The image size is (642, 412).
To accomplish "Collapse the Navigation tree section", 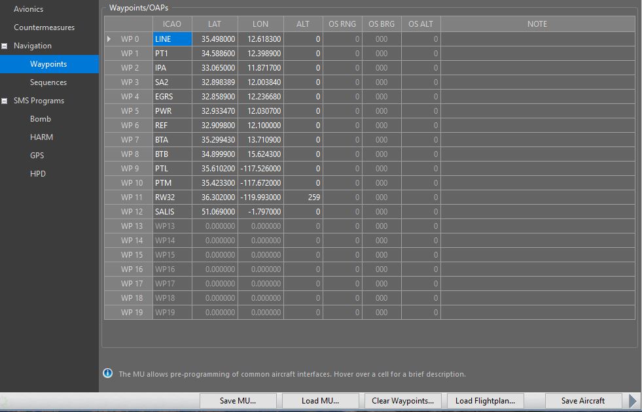I will point(5,46).
